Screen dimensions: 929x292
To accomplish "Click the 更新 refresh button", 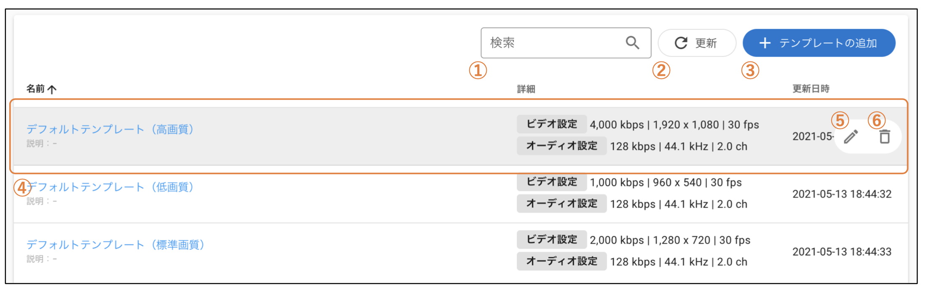I will click(697, 43).
